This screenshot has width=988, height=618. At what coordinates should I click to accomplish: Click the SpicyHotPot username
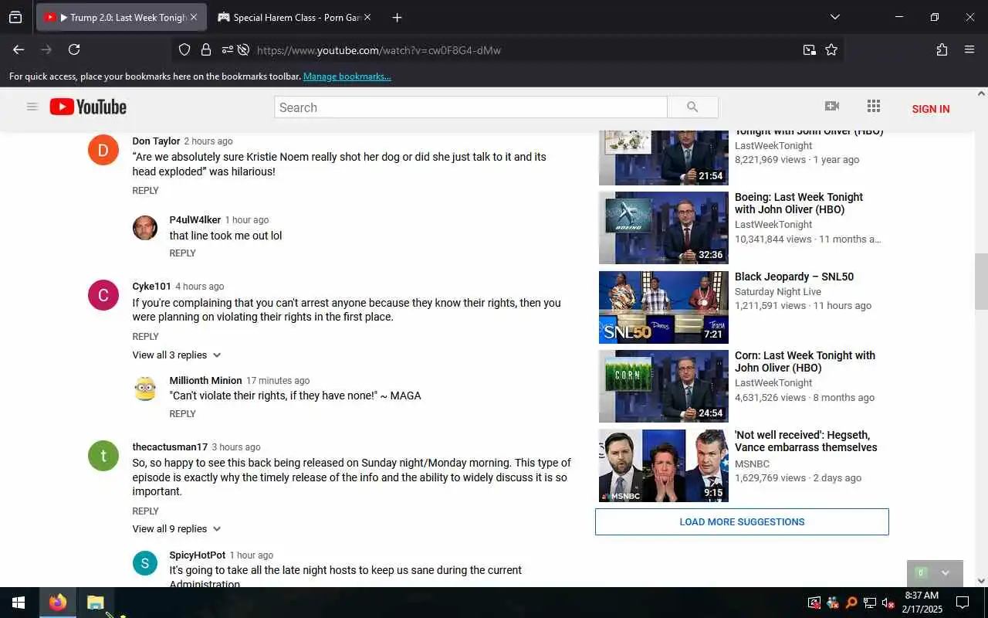(x=198, y=555)
